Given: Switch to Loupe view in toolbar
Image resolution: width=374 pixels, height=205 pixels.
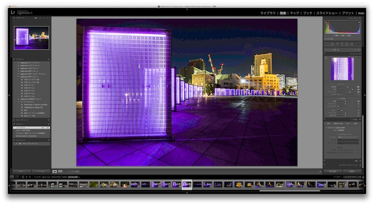Looking at the screenshot, I should tap(55, 171).
